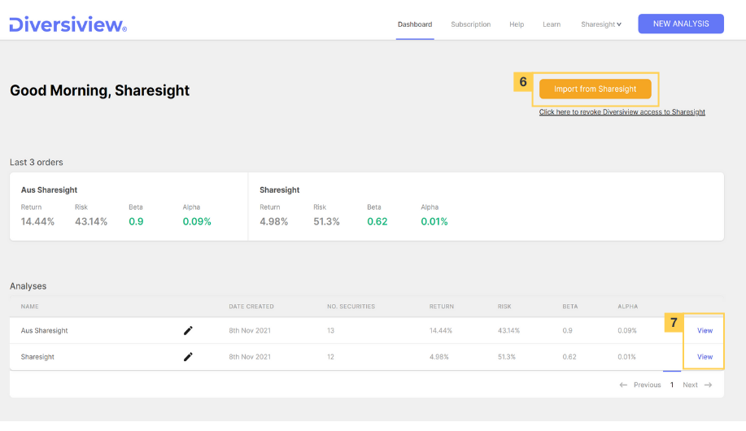
Task: Click the Last 3 orders heading
Action: [36, 162]
